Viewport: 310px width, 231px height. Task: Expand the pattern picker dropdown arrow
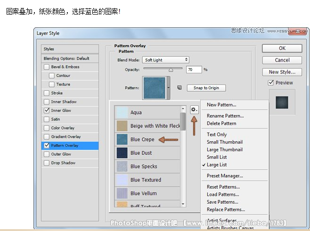click(x=169, y=88)
